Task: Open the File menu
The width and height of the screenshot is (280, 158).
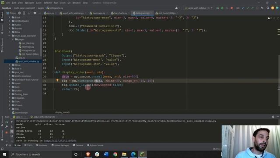Action: (8, 3)
